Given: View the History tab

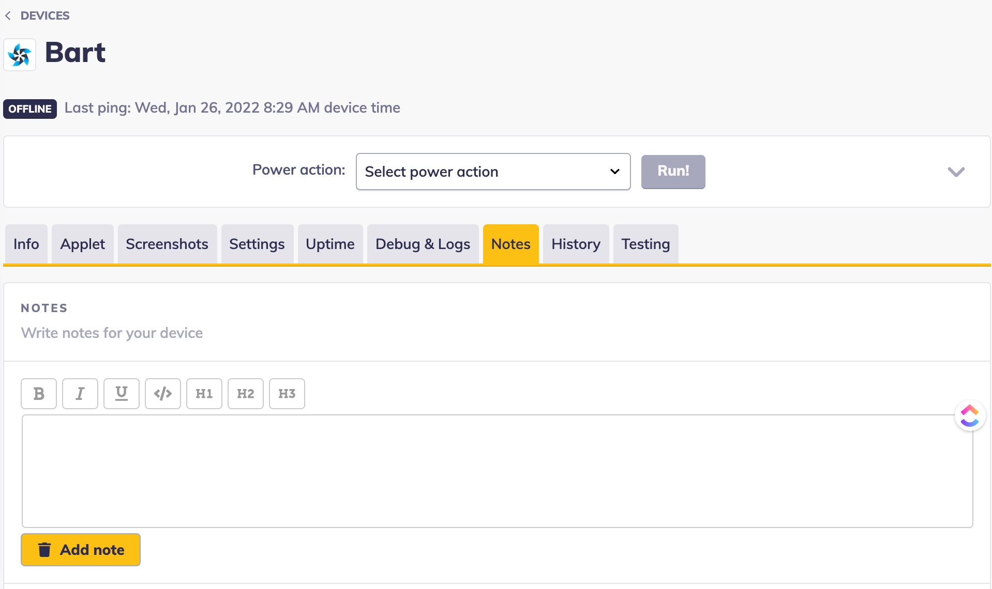Looking at the screenshot, I should (x=576, y=244).
